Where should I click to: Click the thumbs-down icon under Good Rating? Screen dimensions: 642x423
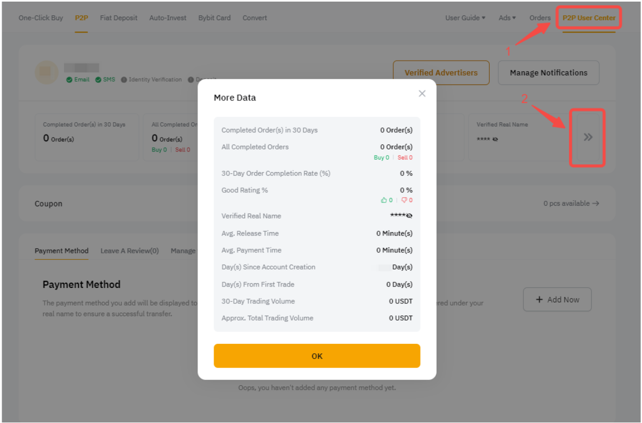pos(404,200)
